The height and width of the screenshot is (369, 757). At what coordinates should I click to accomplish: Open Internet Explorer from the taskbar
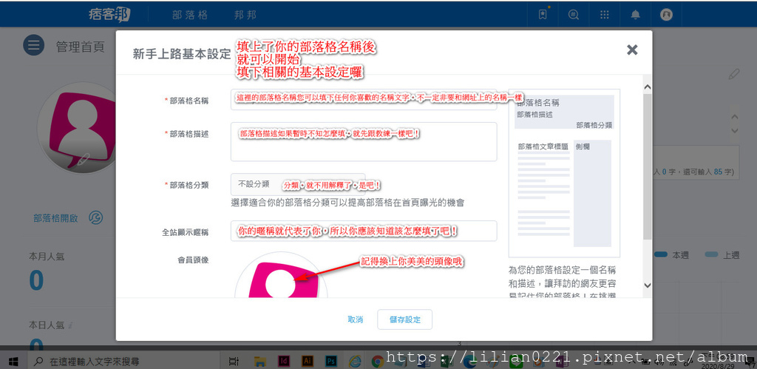355,361
